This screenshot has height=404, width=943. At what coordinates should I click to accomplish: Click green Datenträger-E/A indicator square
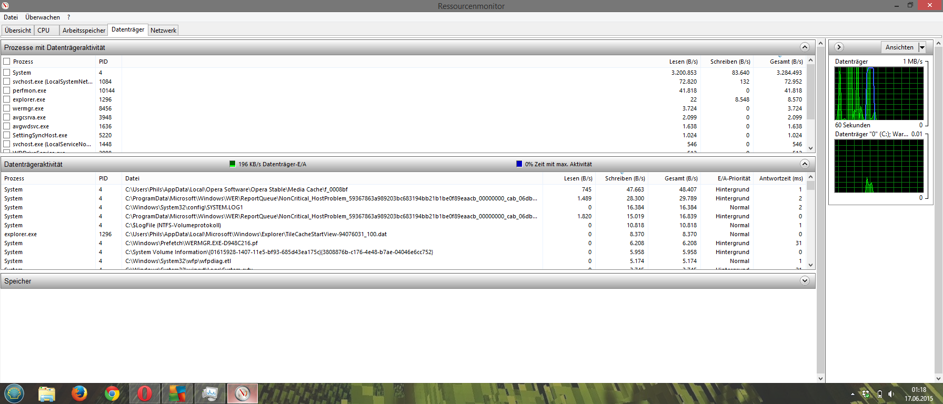coord(233,164)
